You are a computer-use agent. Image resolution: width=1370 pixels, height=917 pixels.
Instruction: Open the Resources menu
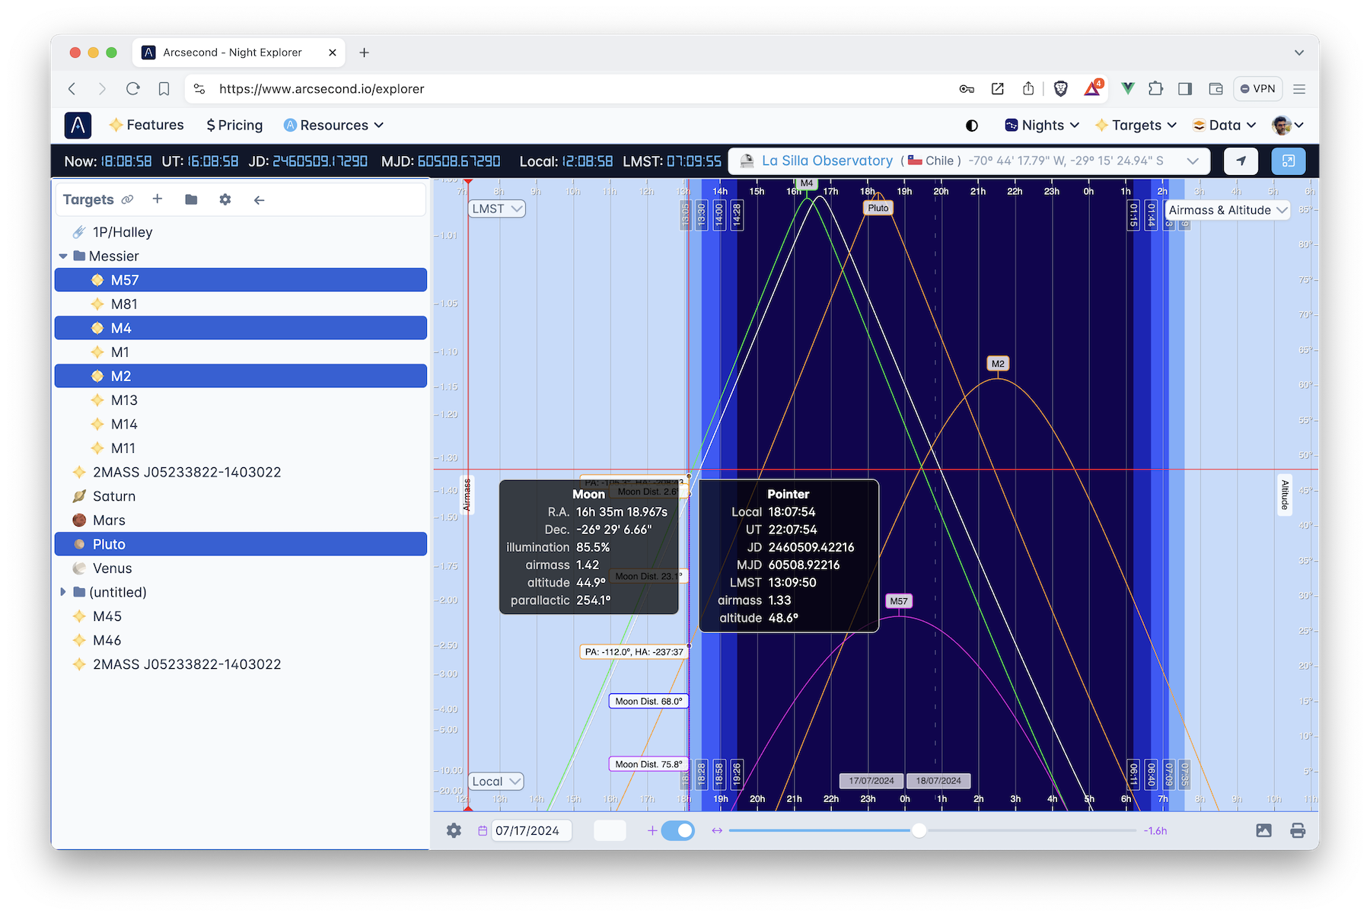[x=333, y=126]
